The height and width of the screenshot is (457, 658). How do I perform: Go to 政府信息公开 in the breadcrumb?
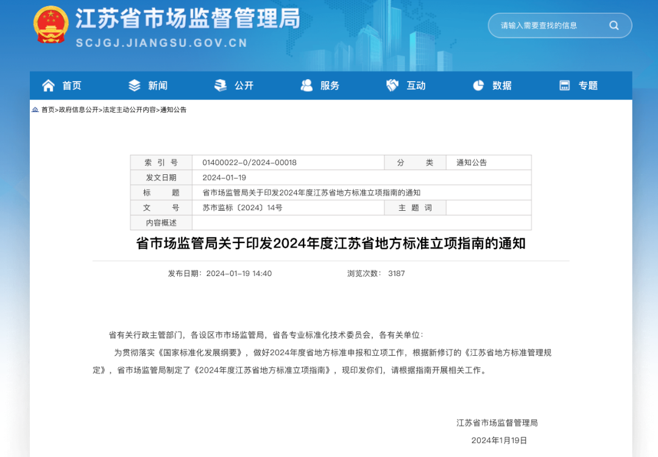79,110
